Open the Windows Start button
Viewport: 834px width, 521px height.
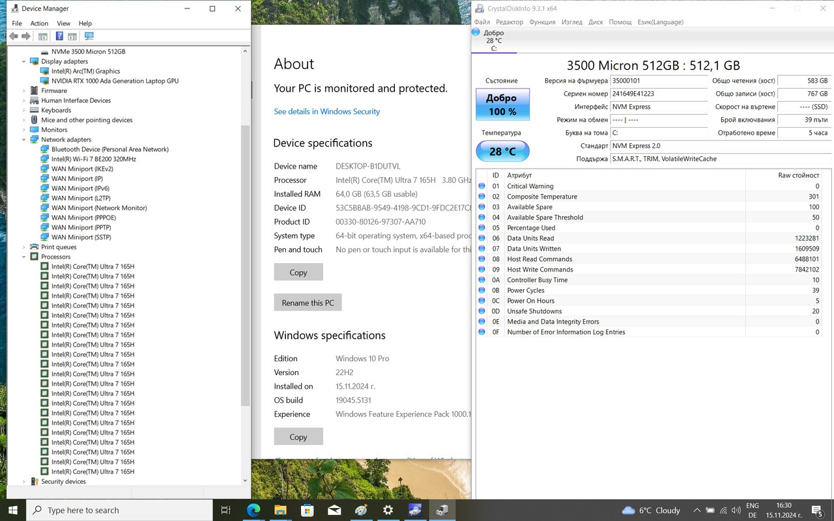click(13, 510)
